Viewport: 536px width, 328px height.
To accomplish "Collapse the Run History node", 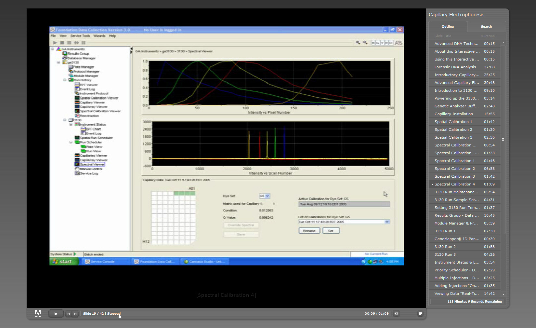I will click(65, 80).
